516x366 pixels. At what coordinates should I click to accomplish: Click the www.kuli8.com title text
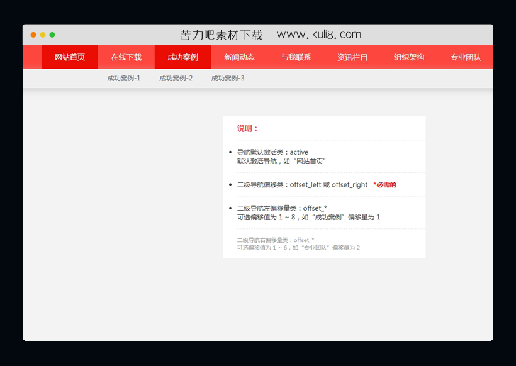269,34
